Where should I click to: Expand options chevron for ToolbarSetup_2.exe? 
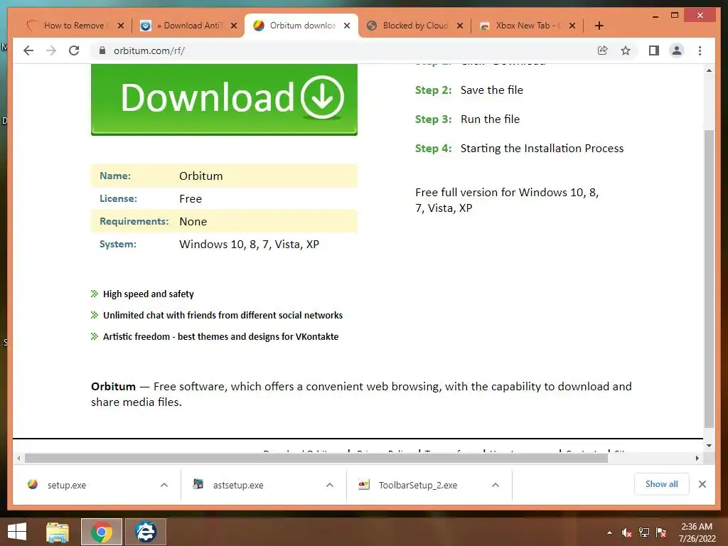tap(496, 485)
